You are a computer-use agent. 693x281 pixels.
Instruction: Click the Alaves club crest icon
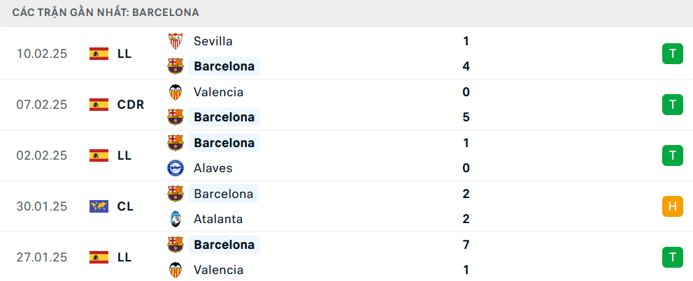(x=176, y=168)
